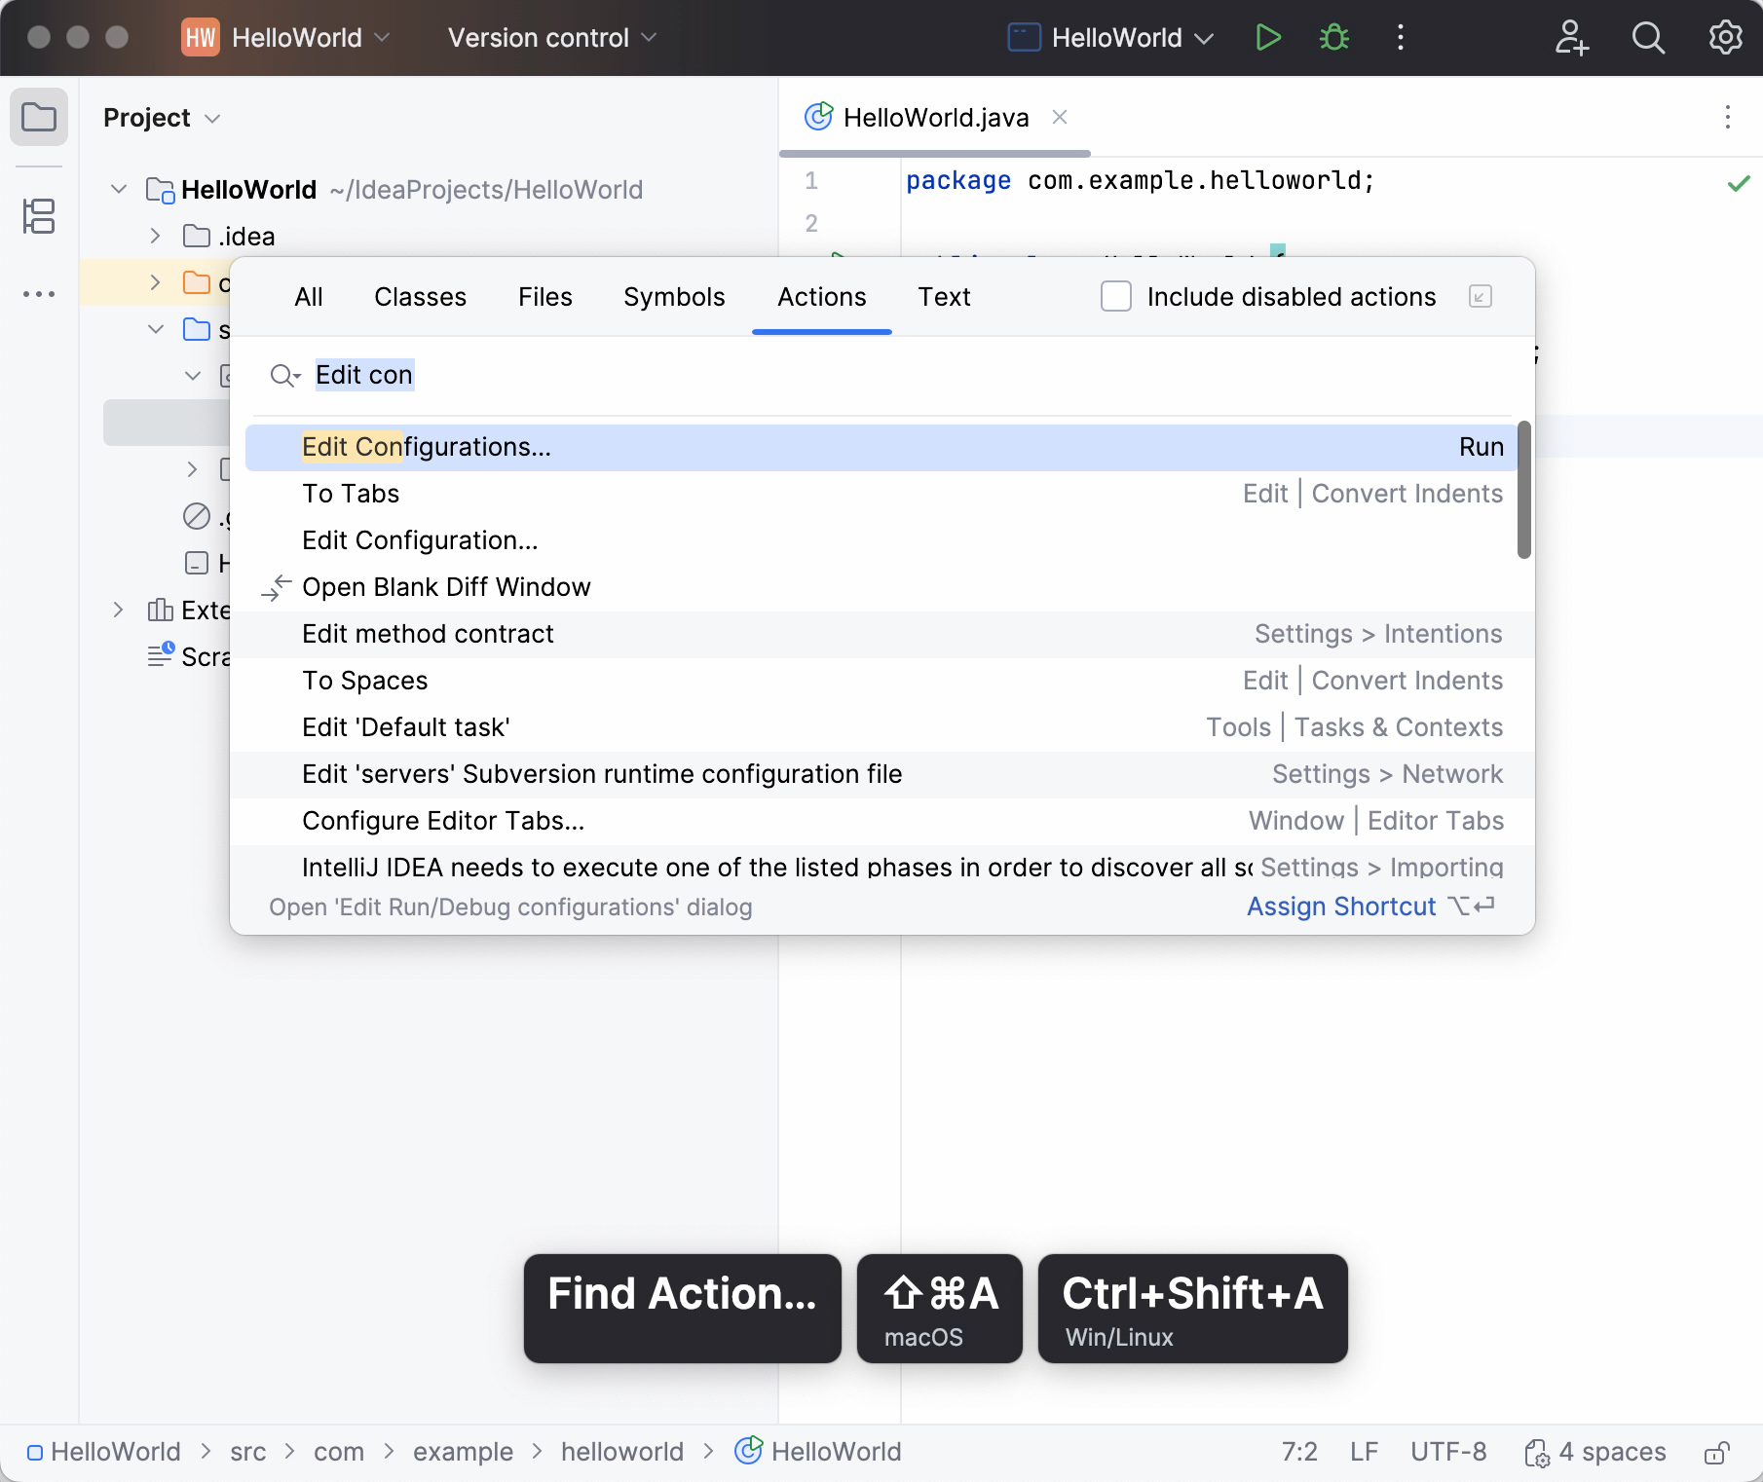Click the More Tool Windows ellipsis icon

click(39, 294)
